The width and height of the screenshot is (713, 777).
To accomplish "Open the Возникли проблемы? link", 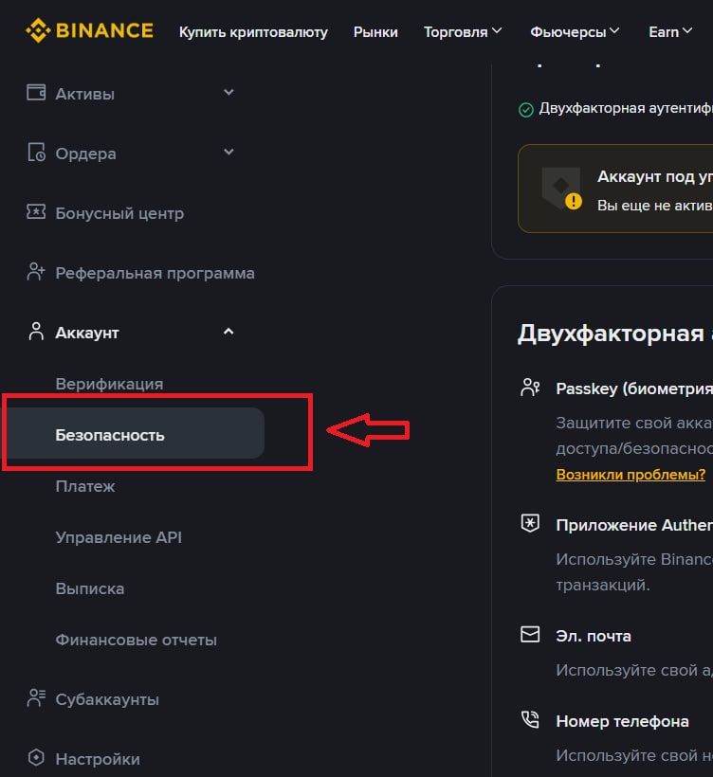I will tap(631, 474).
